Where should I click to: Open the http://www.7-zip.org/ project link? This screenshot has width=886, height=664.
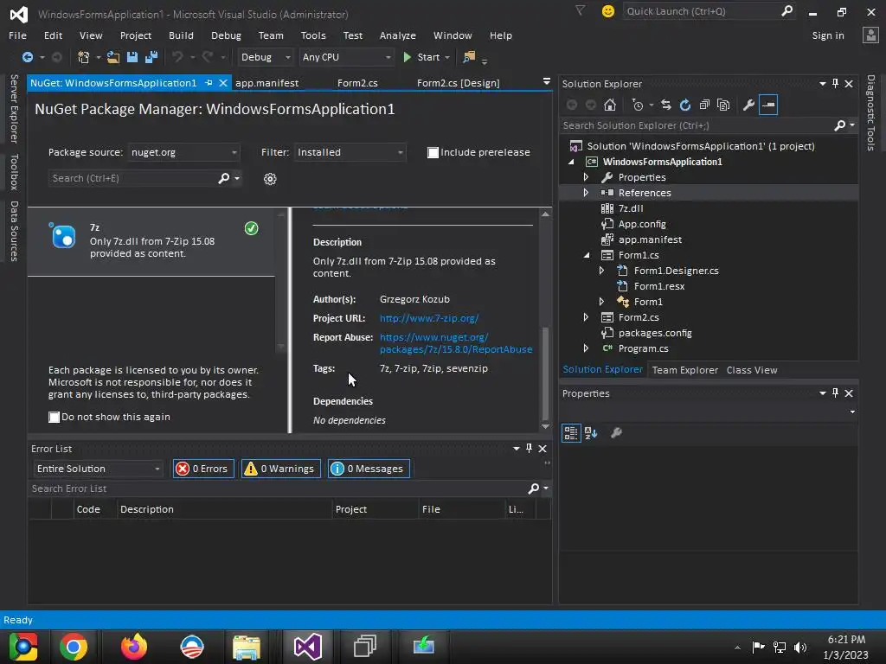tap(429, 318)
